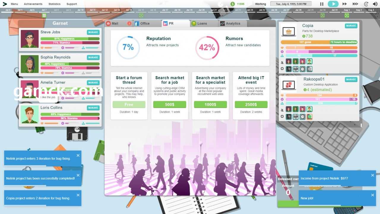
Task: Click Steve Jobs design skill icon
Action: [x=42, y=48]
